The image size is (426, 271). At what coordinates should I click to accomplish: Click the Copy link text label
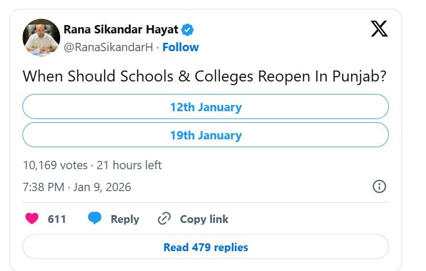click(x=204, y=219)
